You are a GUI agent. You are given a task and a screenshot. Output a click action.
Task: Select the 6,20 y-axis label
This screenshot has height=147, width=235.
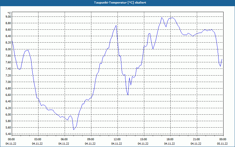(8, 108)
